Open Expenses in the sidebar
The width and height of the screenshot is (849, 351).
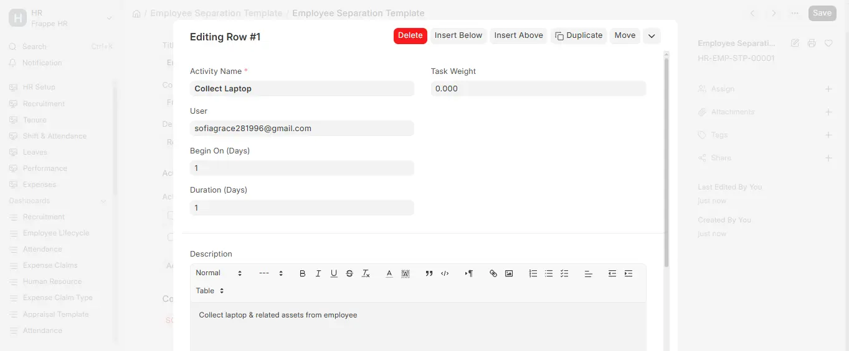click(39, 185)
